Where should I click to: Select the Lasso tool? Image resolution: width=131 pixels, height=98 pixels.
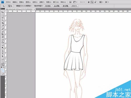click(x=3, y=18)
